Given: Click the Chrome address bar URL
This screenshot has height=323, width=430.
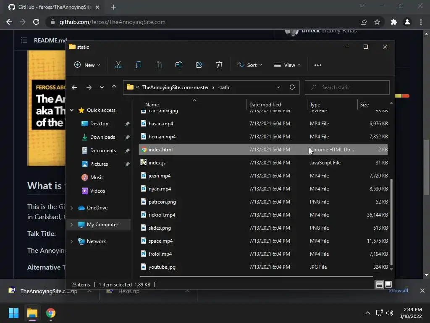Looking at the screenshot, I should [113, 22].
